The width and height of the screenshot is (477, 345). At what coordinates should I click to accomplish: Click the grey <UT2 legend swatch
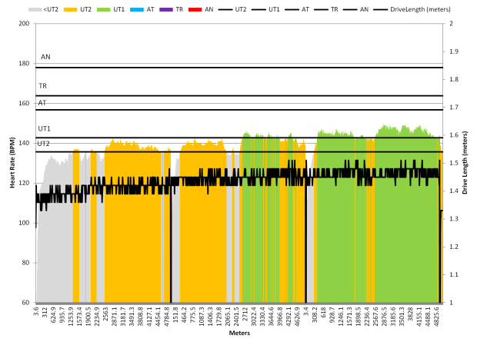(36, 8)
